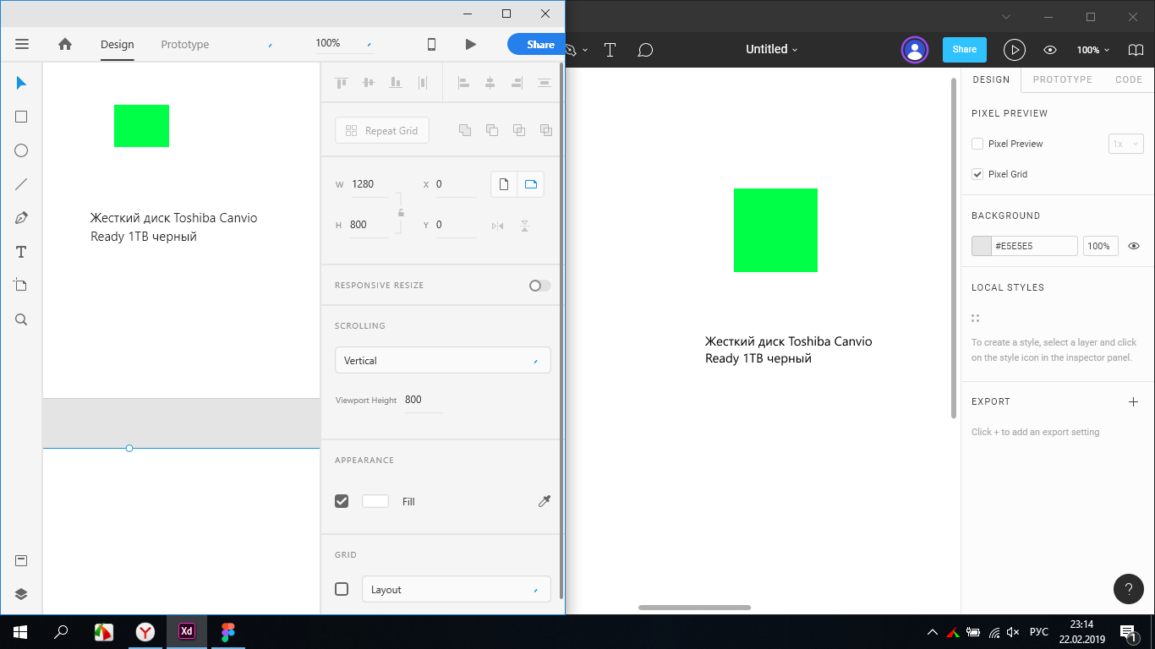Viewport: 1155px width, 649px height.
Task: Hide the background via eye icon in Figma
Action: 1134,246
